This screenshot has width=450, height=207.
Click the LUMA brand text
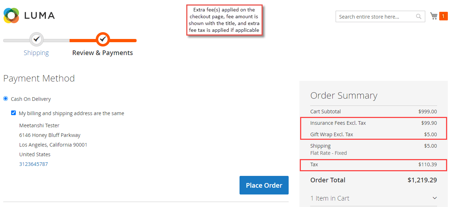pos(39,15)
